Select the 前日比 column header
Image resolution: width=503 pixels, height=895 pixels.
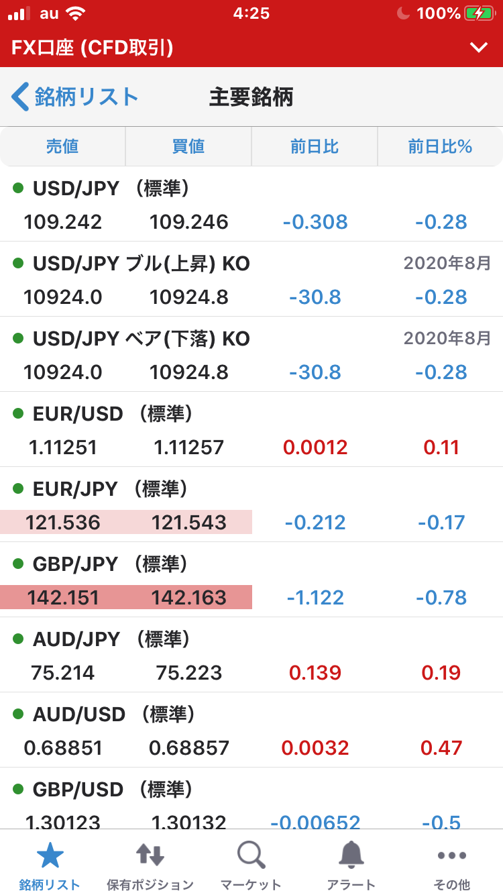pyautogui.click(x=315, y=146)
